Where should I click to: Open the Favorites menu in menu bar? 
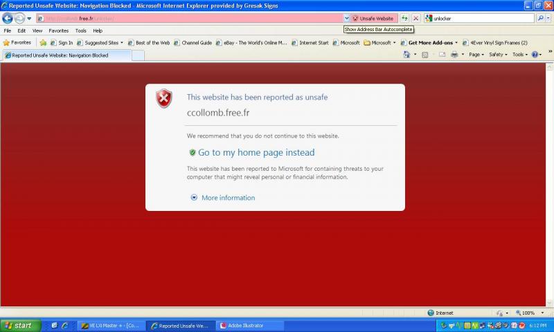(x=59, y=30)
